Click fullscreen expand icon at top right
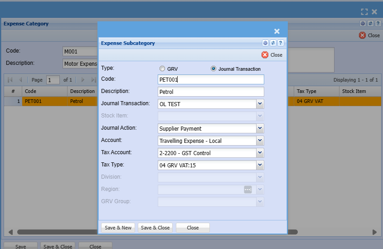Screen dimensions: 383x249 tap(364, 12)
